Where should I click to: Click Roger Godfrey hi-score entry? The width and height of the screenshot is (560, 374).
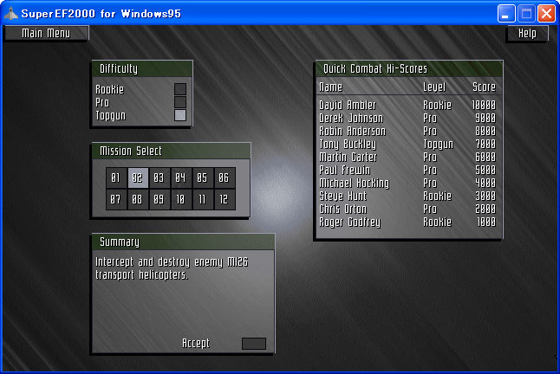(x=407, y=222)
